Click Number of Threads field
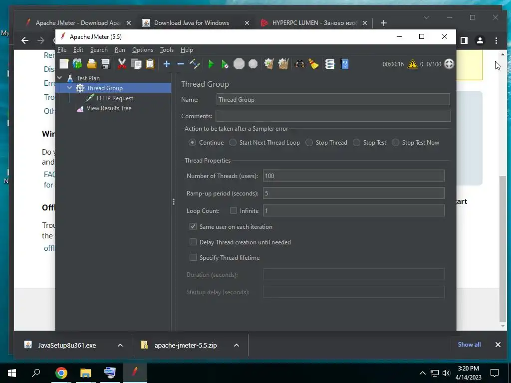Viewport: 511px width, 383px height. (x=354, y=176)
